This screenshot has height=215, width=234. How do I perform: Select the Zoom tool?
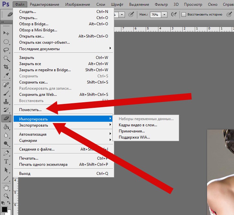click(x=6, y=196)
